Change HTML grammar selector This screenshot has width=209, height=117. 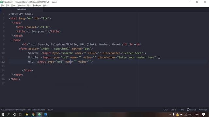181,110
